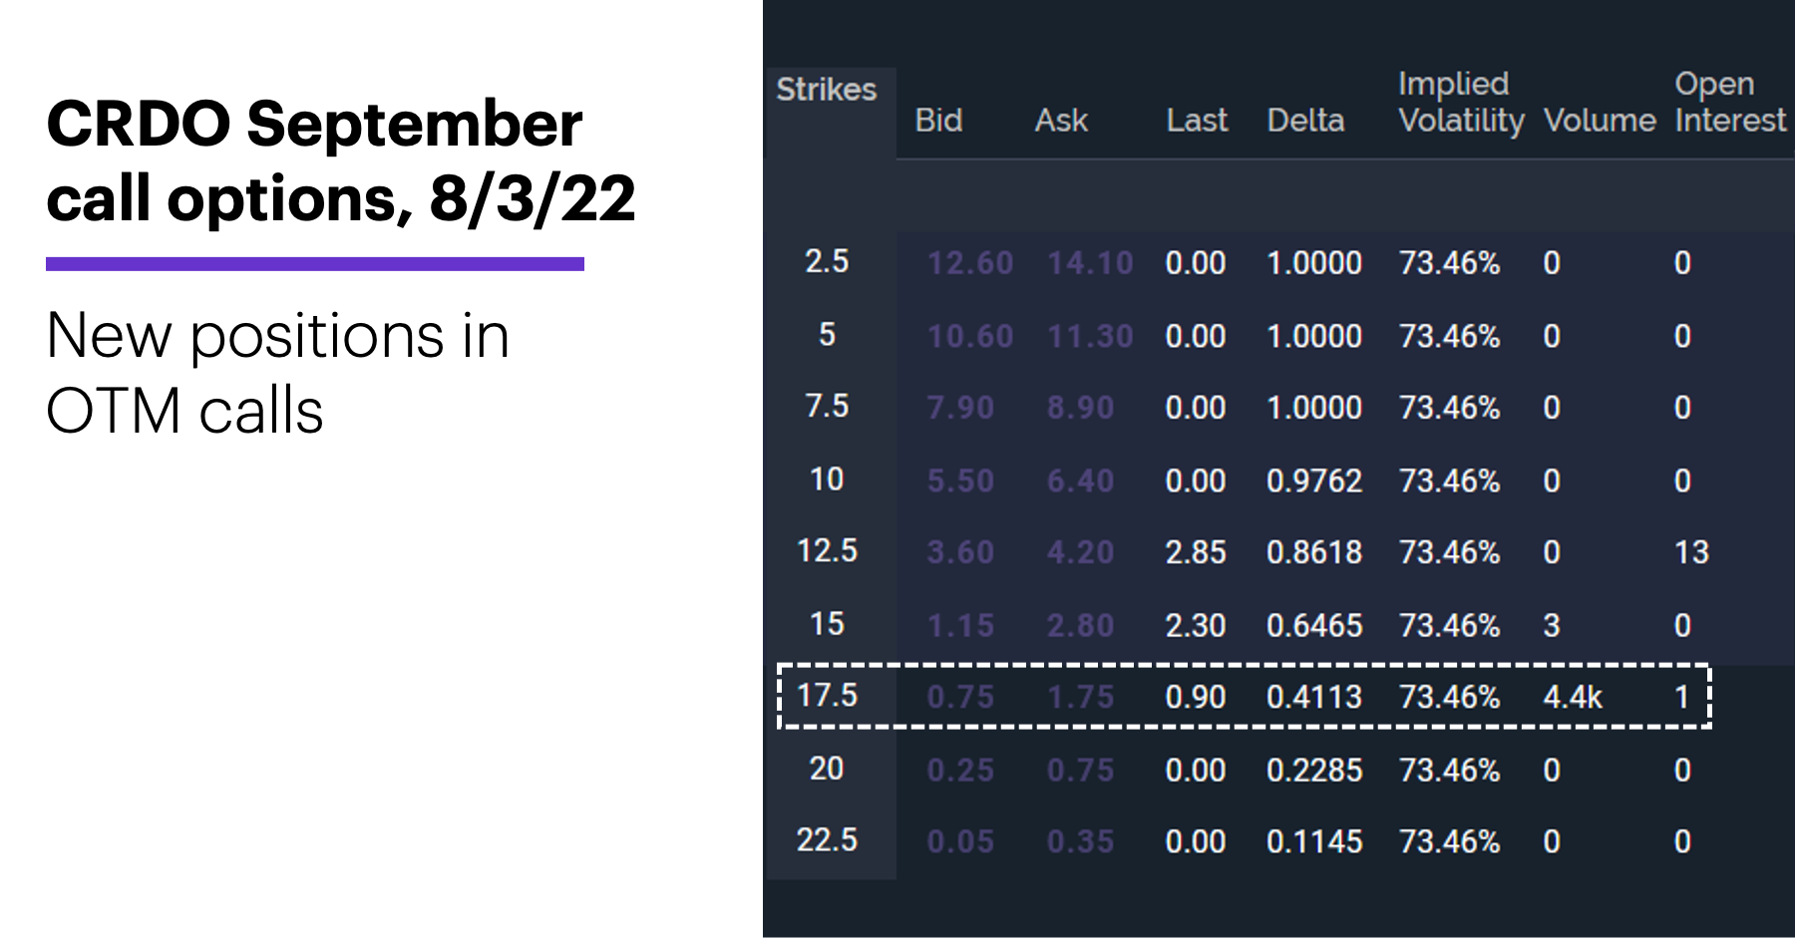Click the 12.60 bid for strike 2.5
The height and width of the screenshot is (938, 1795).
click(969, 263)
